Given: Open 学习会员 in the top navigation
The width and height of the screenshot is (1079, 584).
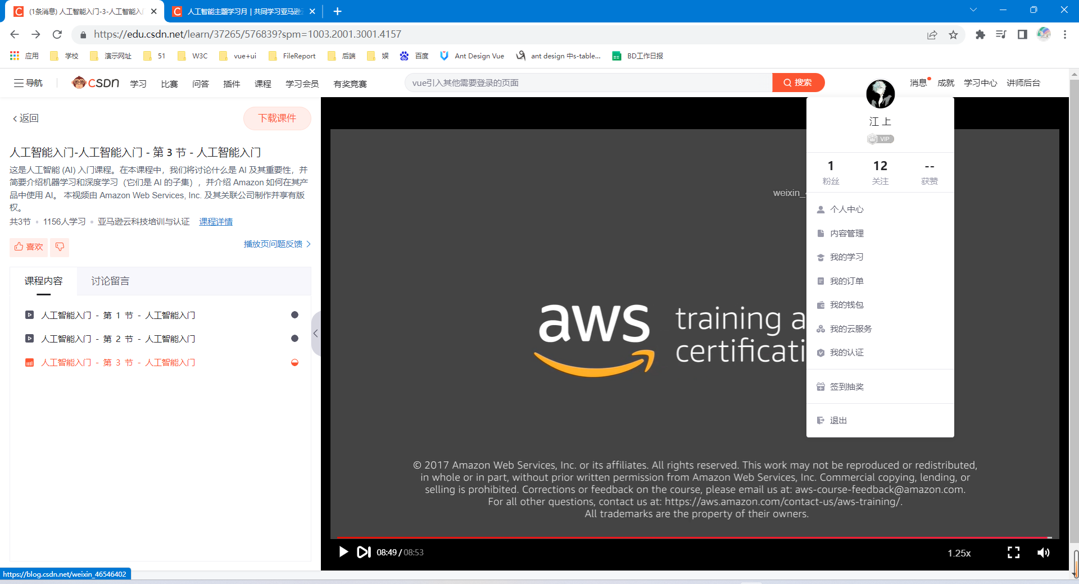Looking at the screenshot, I should point(302,84).
